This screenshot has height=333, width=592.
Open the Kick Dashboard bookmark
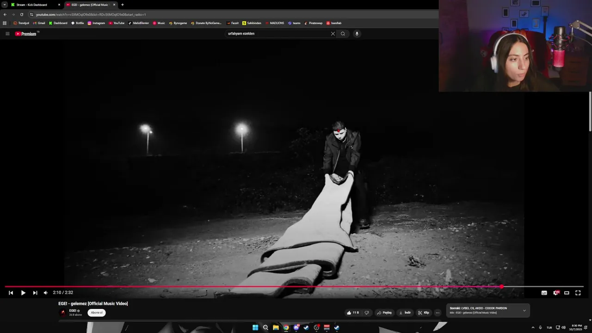[x=58, y=23]
